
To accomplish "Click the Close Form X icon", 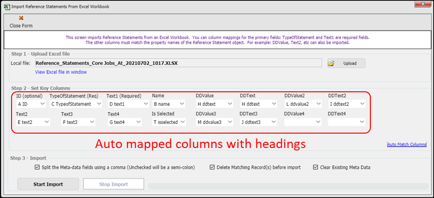I will 21,18.
